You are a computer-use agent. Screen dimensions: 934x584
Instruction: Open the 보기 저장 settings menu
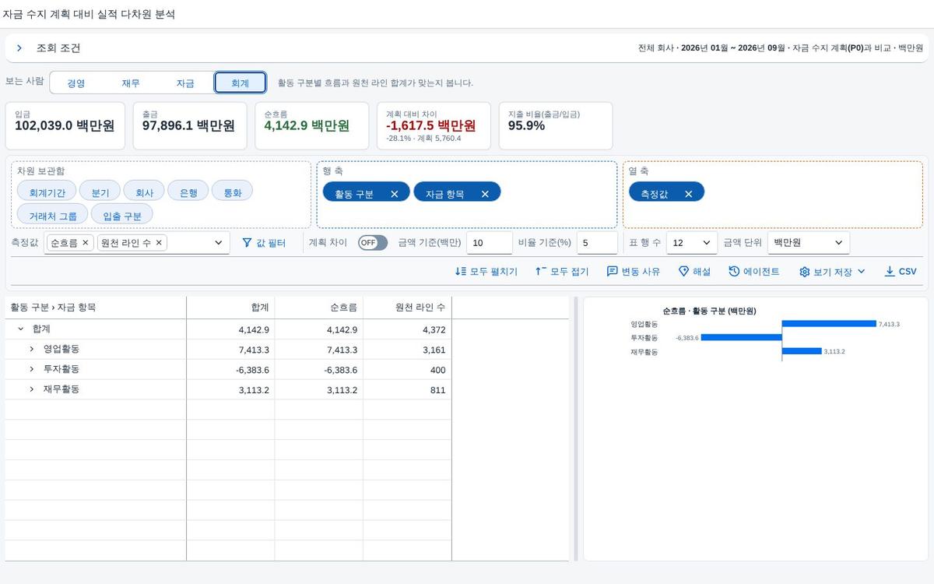(x=832, y=272)
